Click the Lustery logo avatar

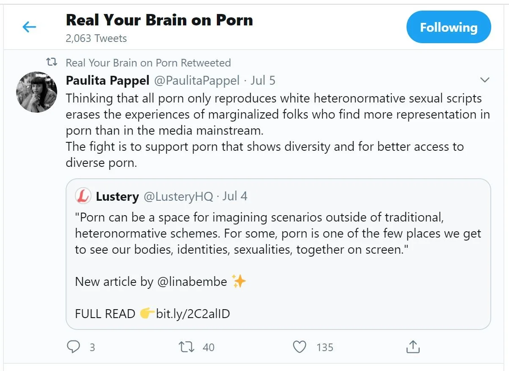click(83, 196)
